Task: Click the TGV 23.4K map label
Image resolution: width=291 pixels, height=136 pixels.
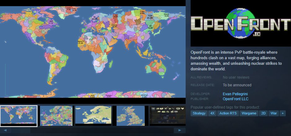Action: pyautogui.click(x=150, y=17)
